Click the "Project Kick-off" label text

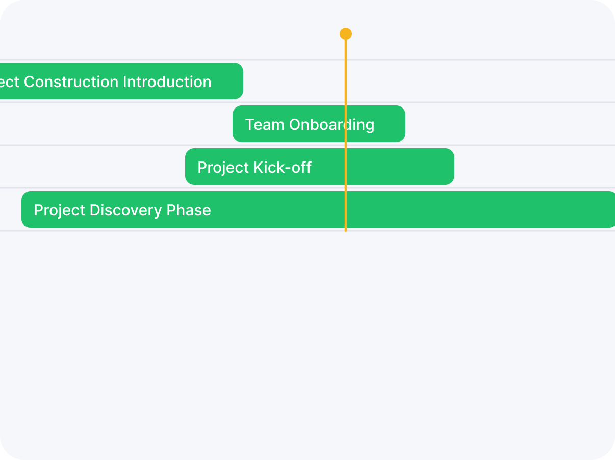(x=254, y=167)
